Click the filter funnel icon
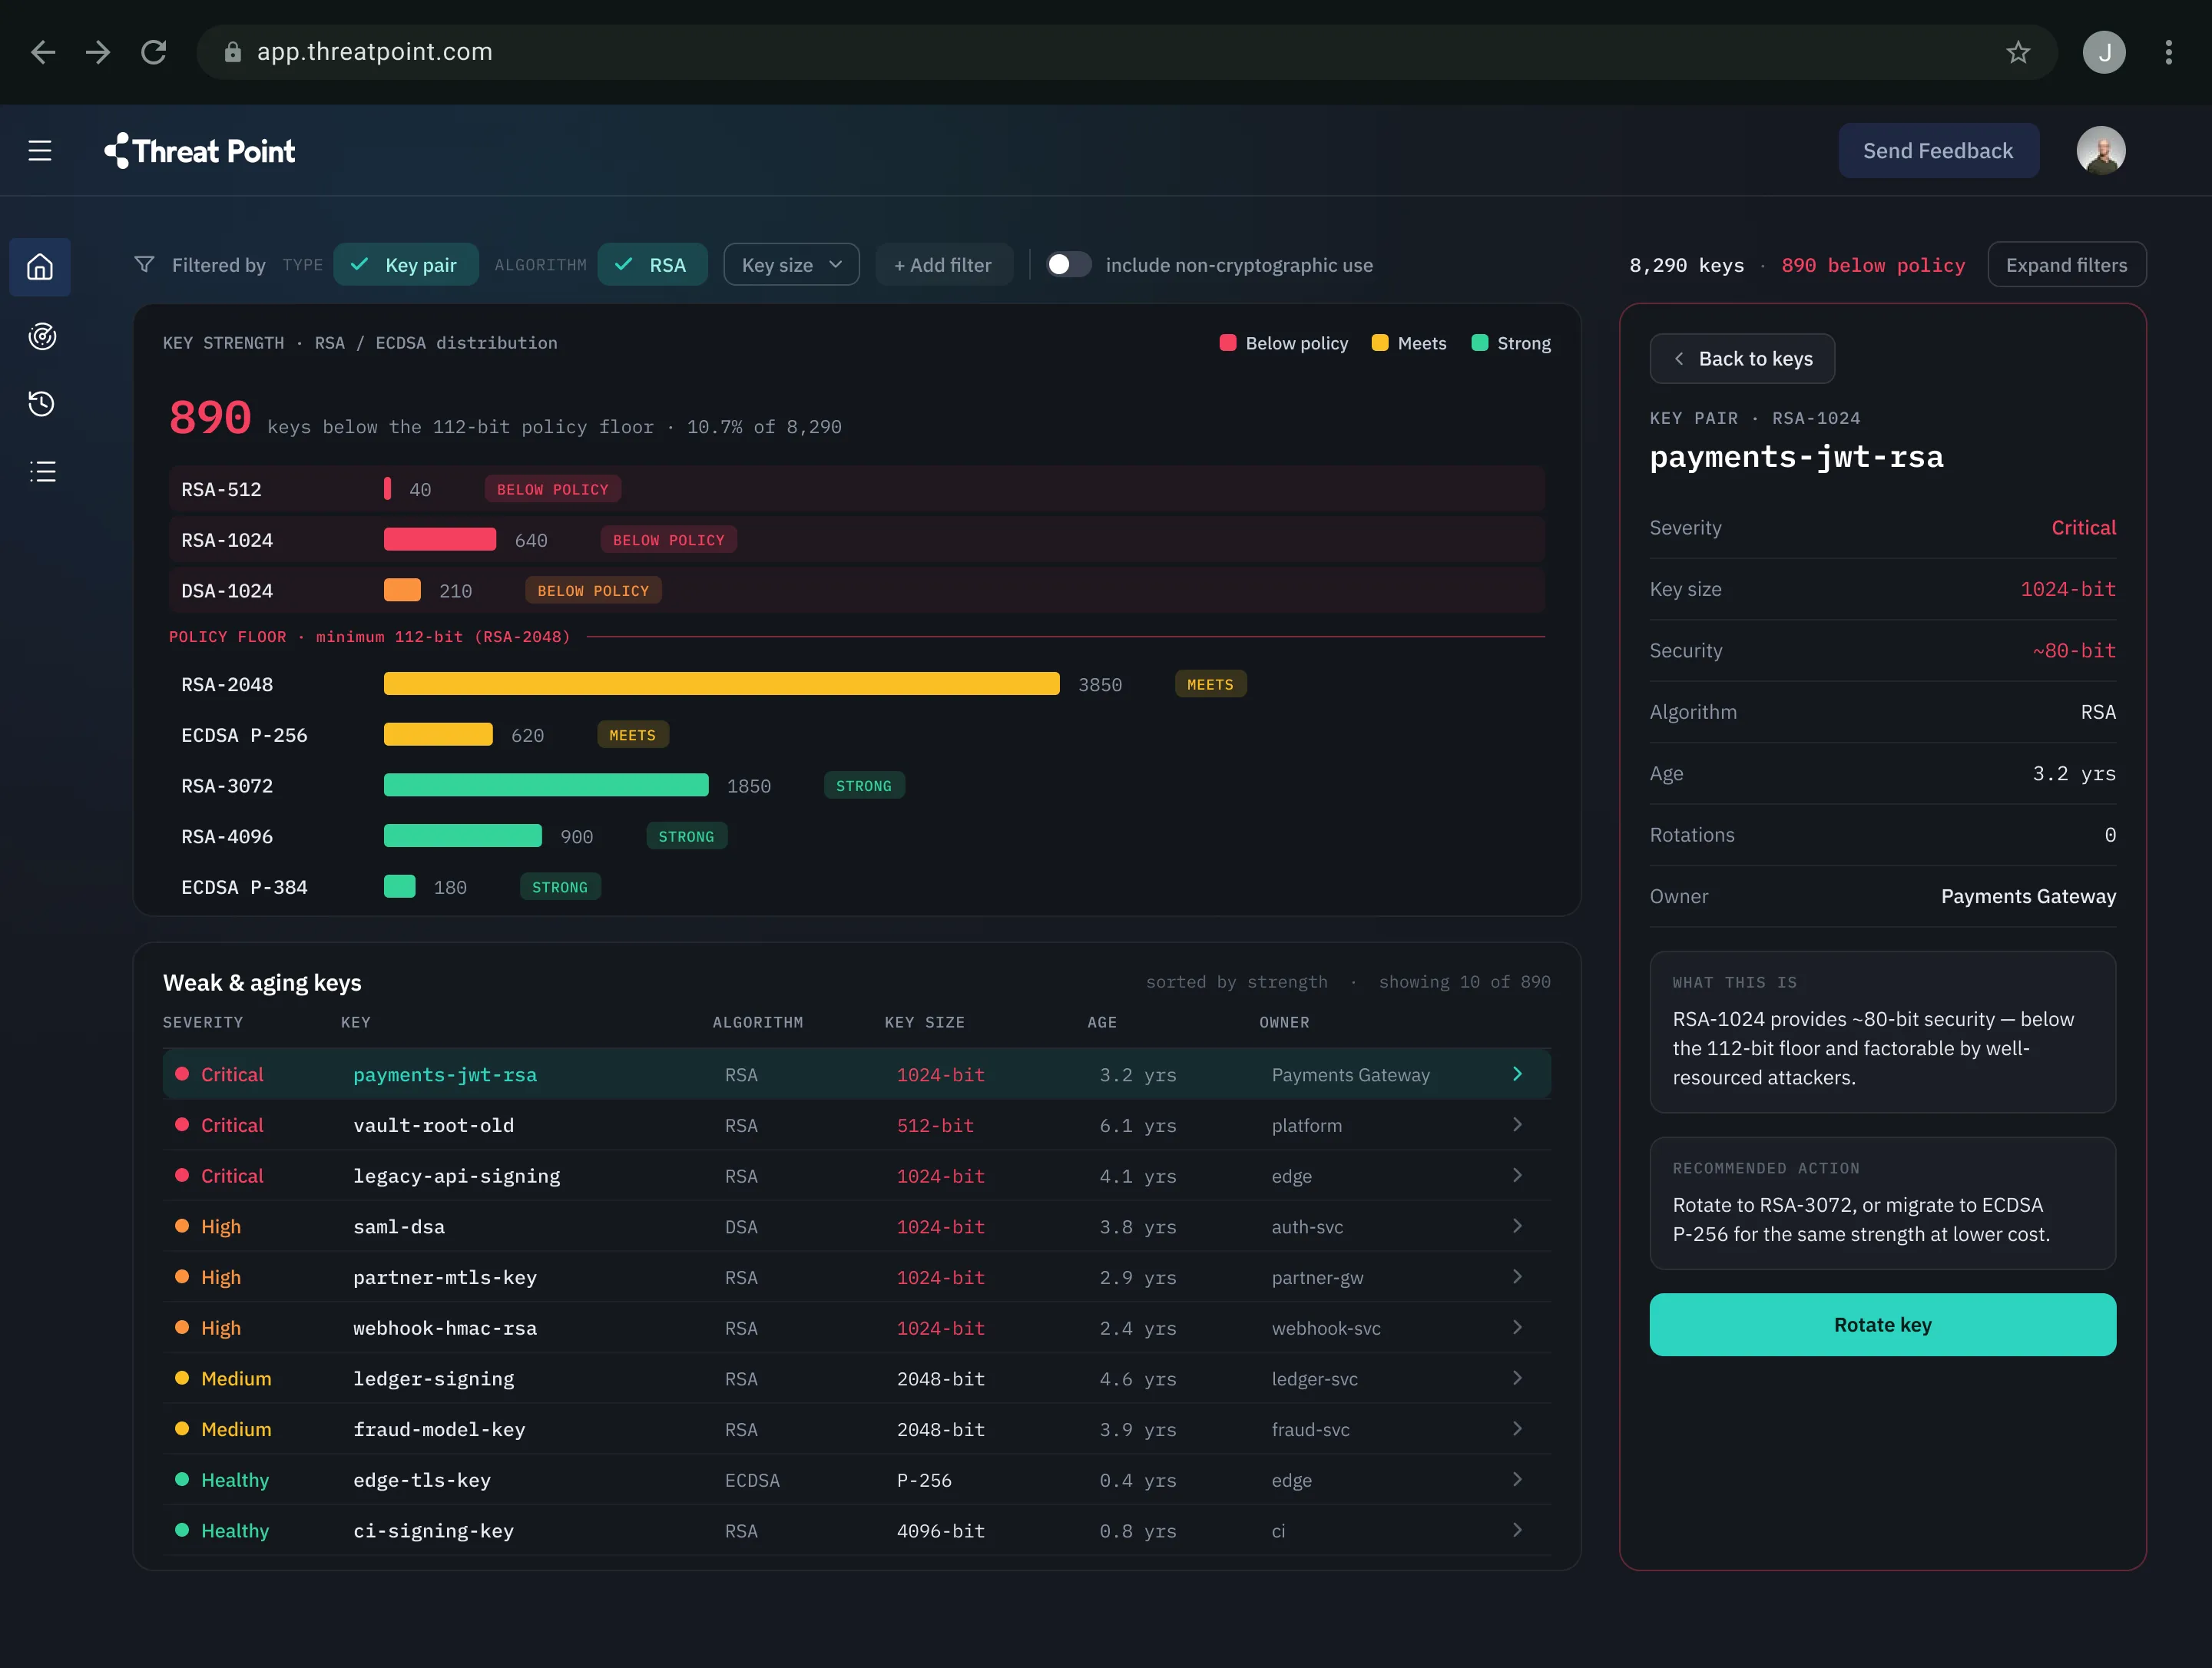The height and width of the screenshot is (1668, 2212). click(144, 265)
